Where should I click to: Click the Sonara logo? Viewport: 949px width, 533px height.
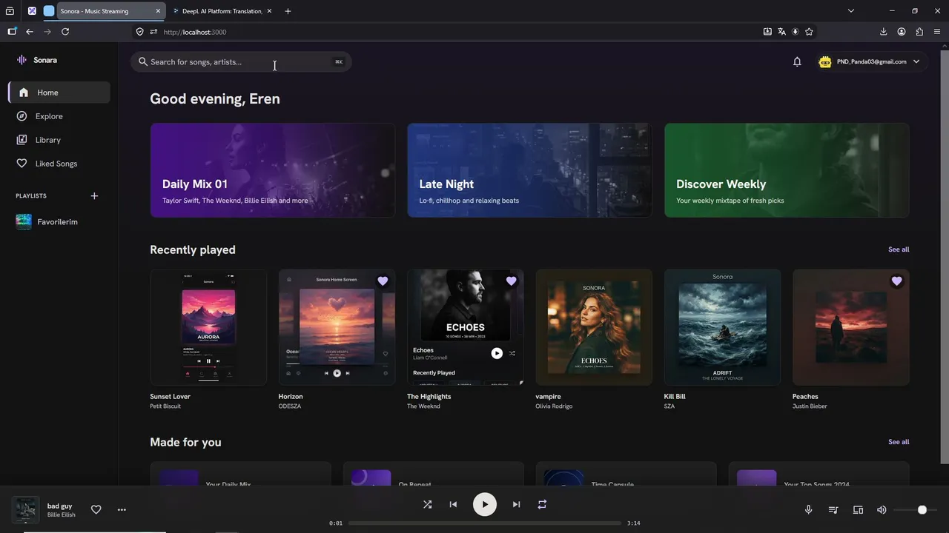pos(36,60)
